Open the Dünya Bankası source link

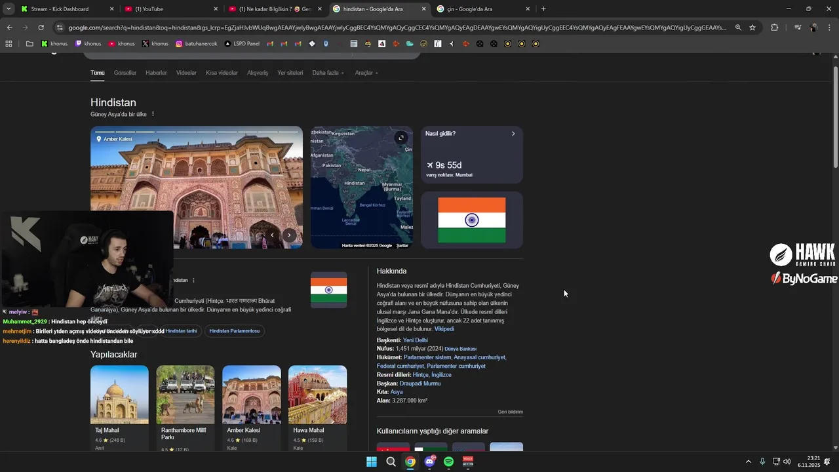(x=461, y=349)
